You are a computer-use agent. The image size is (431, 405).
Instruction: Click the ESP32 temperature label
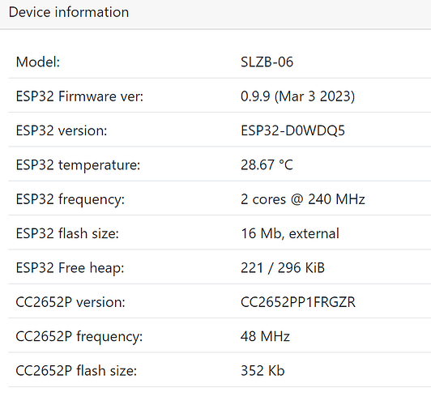point(78,165)
